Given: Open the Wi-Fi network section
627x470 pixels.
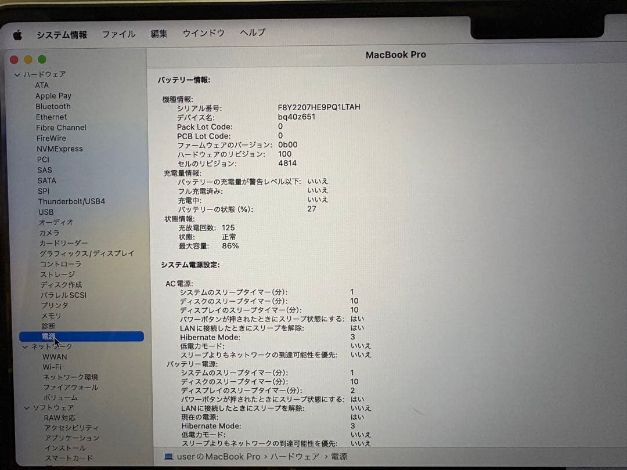Looking at the screenshot, I should click(x=49, y=366).
